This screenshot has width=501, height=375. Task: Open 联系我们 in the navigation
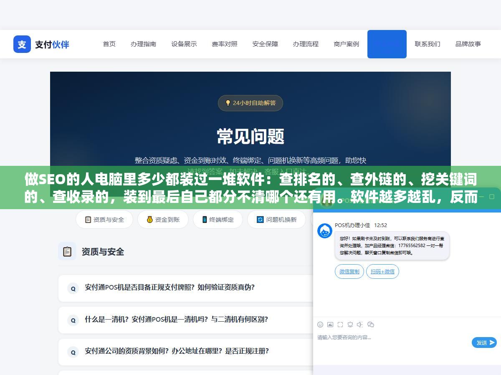428,44
